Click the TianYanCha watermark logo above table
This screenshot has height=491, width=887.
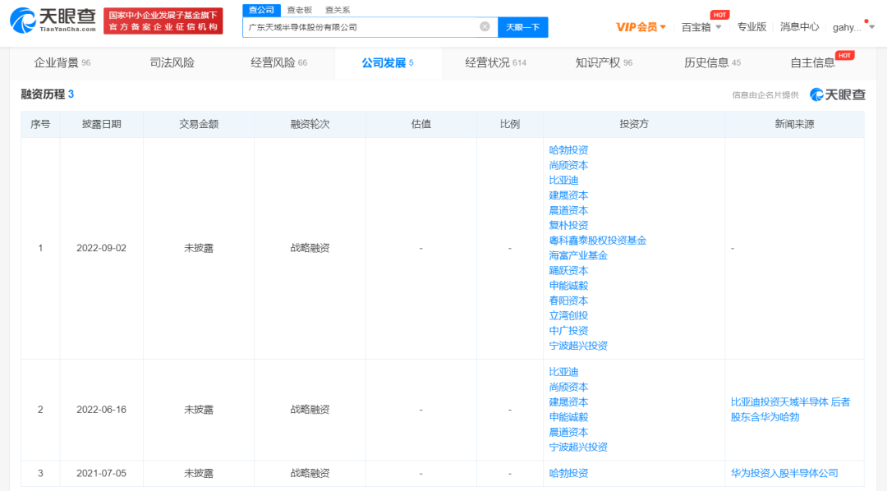[x=838, y=94]
